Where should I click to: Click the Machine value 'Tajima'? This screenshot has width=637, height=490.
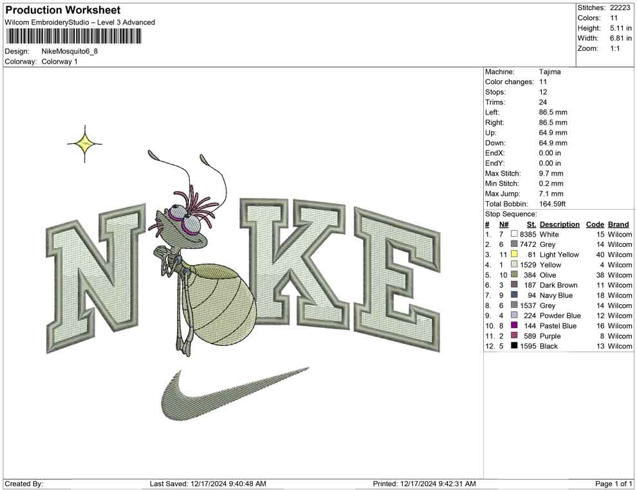coord(549,71)
